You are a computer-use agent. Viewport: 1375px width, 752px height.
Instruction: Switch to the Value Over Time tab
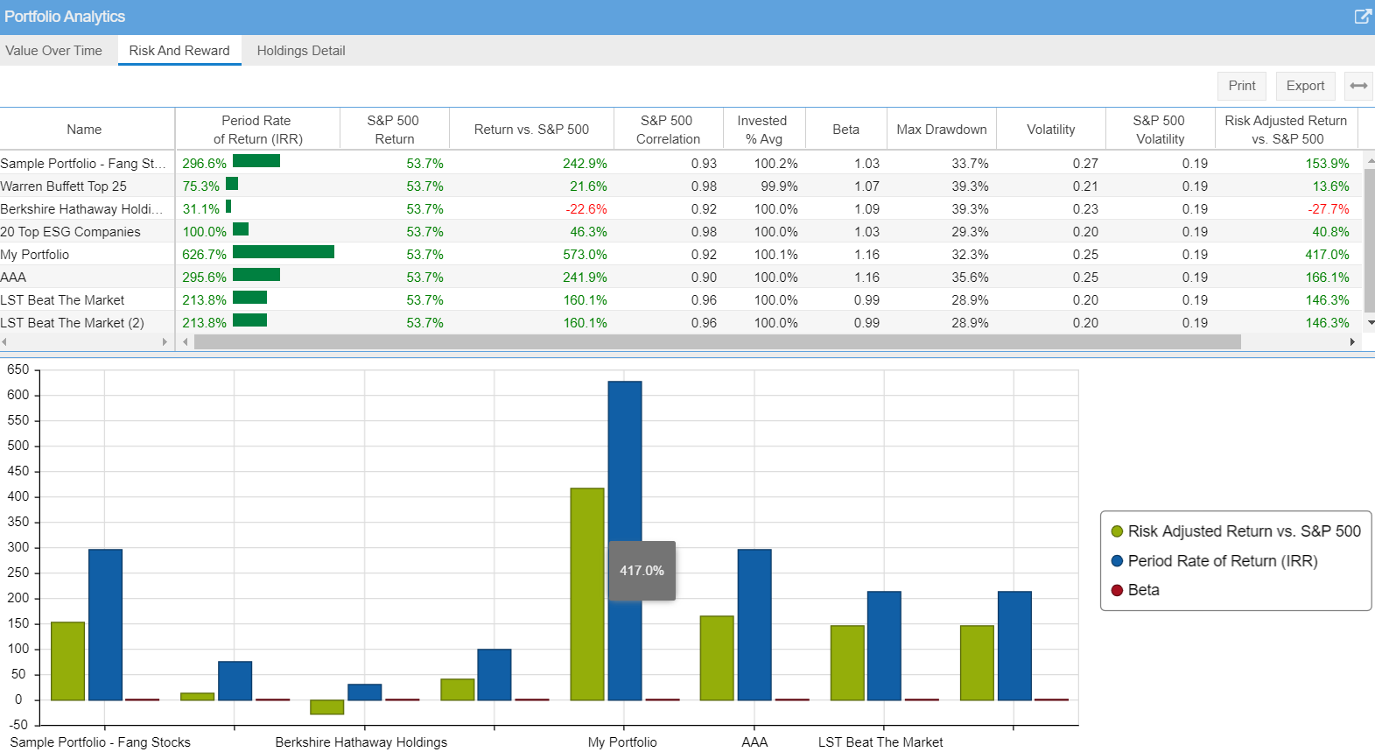[x=54, y=51]
